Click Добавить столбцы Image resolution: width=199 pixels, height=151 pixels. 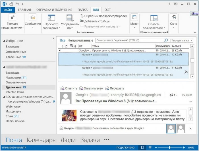(x=95, y=21)
